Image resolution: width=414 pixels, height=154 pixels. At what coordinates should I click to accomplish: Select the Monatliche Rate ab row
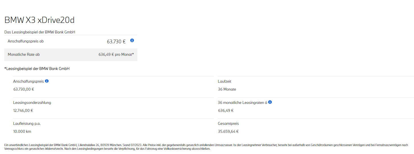click(71, 55)
